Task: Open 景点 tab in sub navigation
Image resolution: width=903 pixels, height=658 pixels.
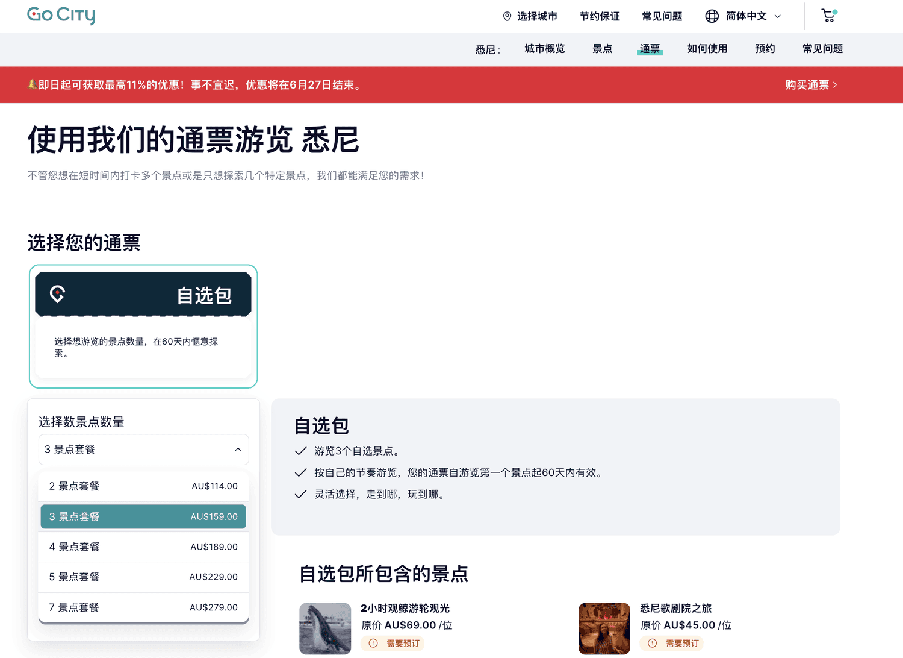Action: point(602,49)
